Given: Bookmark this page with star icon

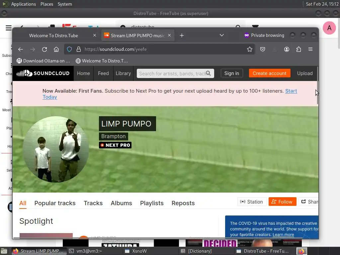Looking at the screenshot, I should (250, 49).
